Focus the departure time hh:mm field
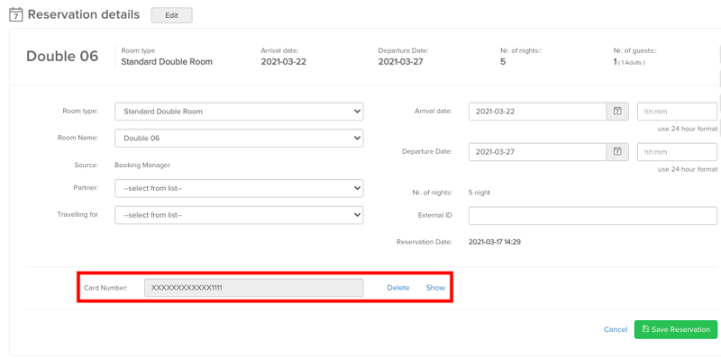 pos(677,151)
